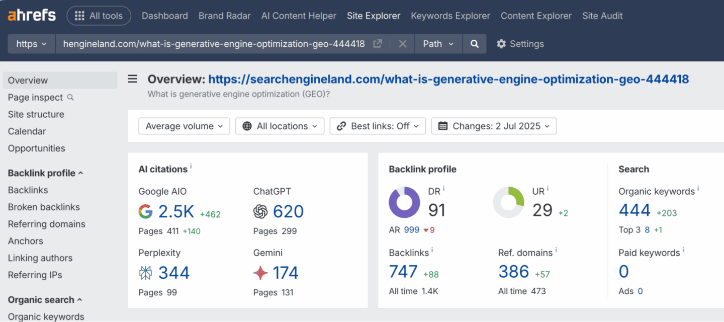This screenshot has height=322, width=724.
Task: Open Opportunities in sidebar
Action: coord(37,148)
